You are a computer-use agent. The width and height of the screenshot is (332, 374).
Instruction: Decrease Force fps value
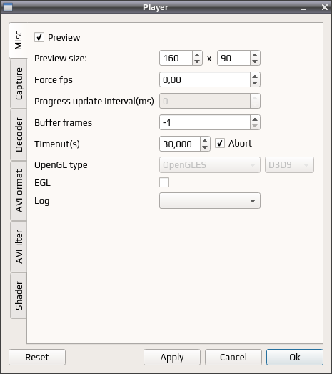tap(255, 83)
